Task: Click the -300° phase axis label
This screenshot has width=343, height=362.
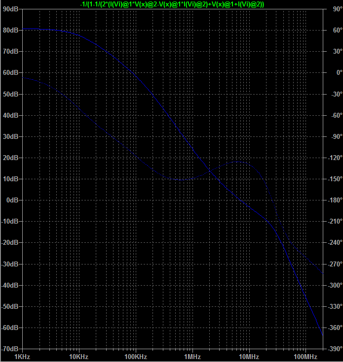Action: [335, 285]
